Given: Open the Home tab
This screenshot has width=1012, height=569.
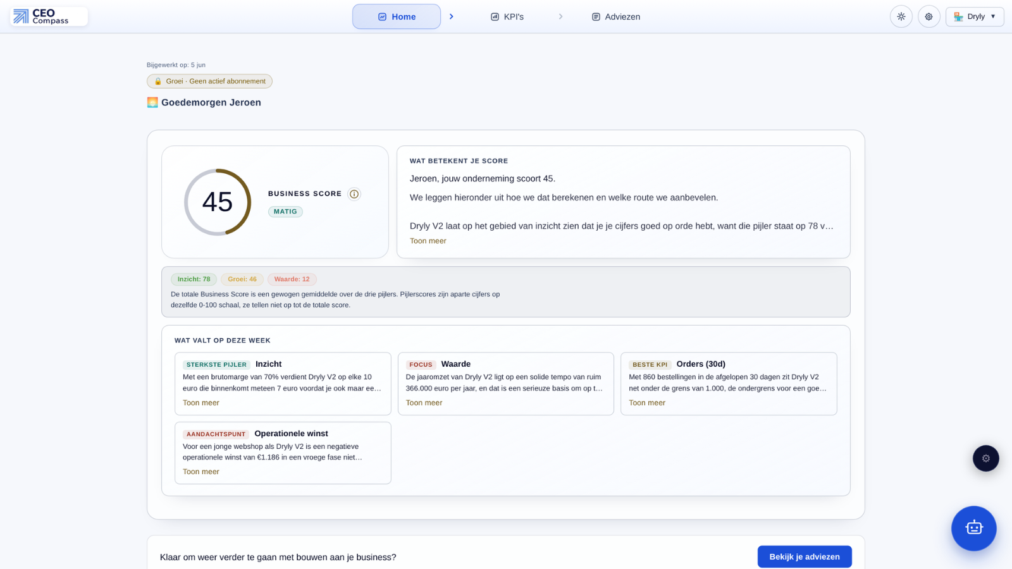Looking at the screenshot, I should pos(397,16).
